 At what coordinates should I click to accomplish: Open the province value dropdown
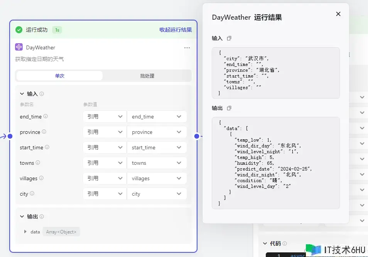(x=157, y=132)
